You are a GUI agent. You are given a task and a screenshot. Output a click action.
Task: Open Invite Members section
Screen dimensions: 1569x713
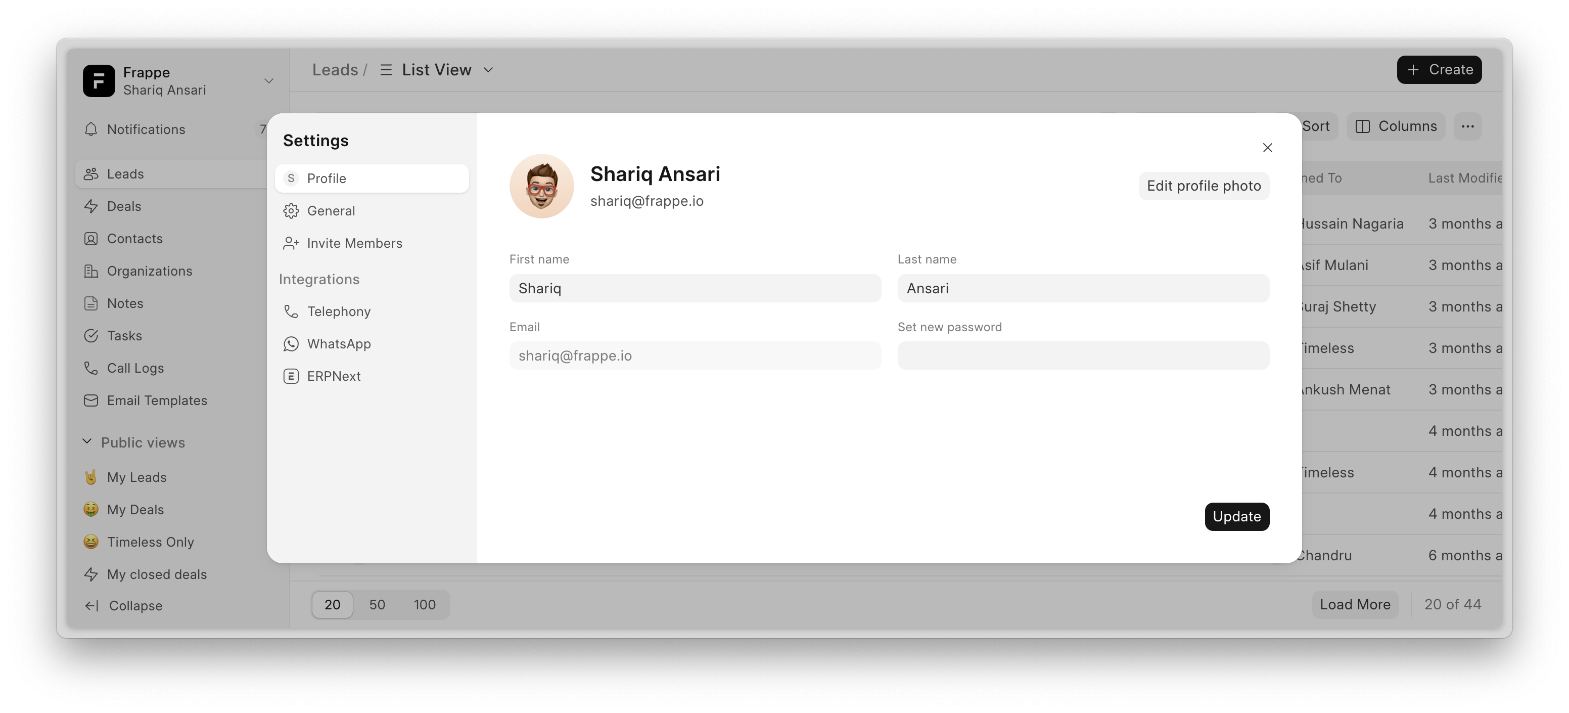[354, 243]
